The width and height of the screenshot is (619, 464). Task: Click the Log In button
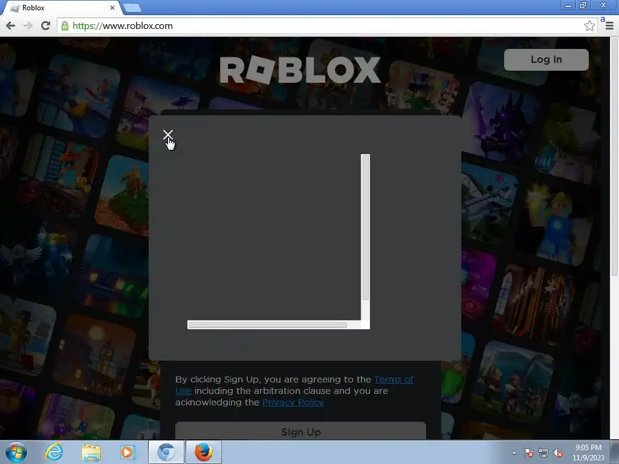click(546, 60)
